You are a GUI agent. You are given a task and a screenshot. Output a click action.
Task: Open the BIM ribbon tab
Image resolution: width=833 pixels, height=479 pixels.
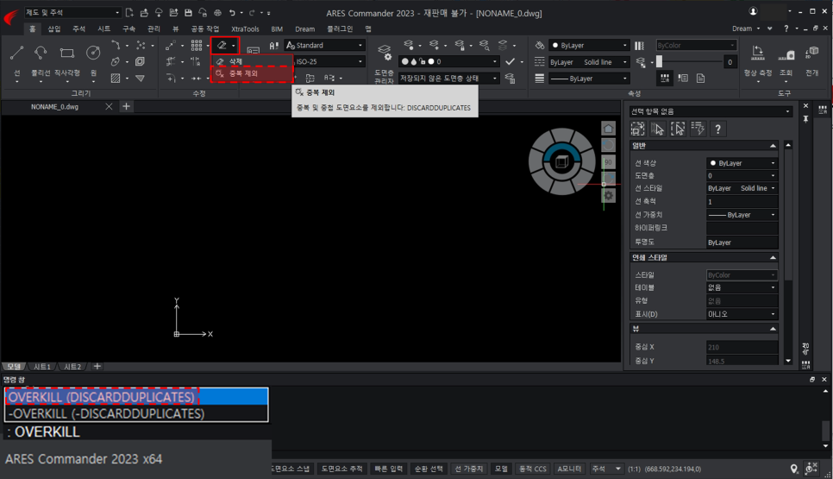pyautogui.click(x=277, y=28)
